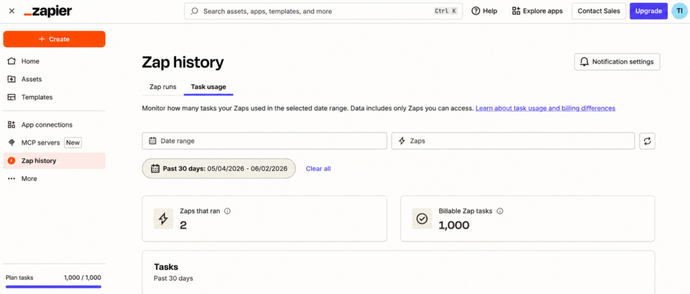
Task: Click the Past 30 days date chip
Action: [219, 168]
